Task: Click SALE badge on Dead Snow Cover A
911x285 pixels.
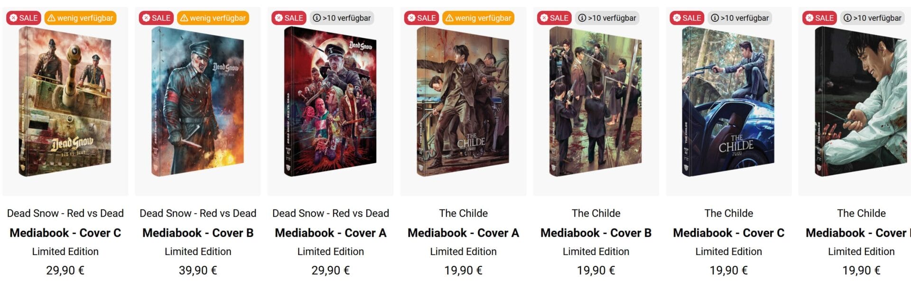Action: (x=289, y=18)
